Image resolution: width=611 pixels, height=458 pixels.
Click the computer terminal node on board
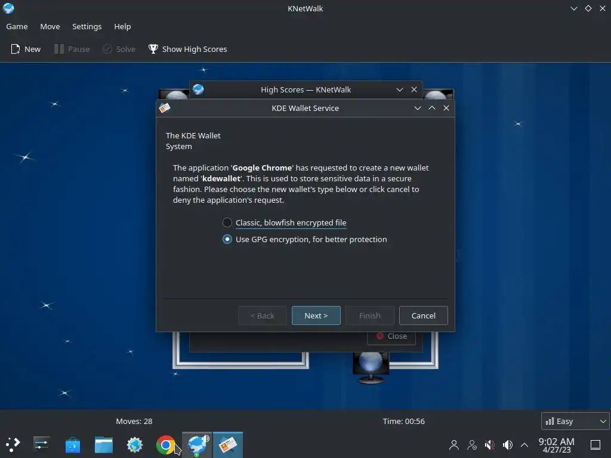(x=371, y=367)
